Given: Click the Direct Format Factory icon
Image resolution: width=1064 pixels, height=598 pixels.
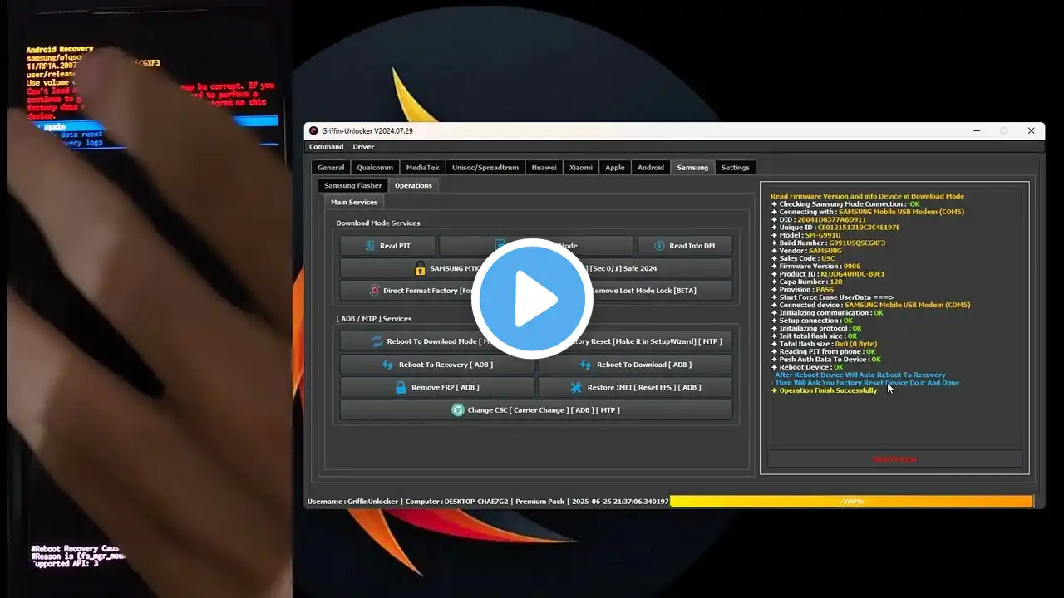Looking at the screenshot, I should coord(375,291).
